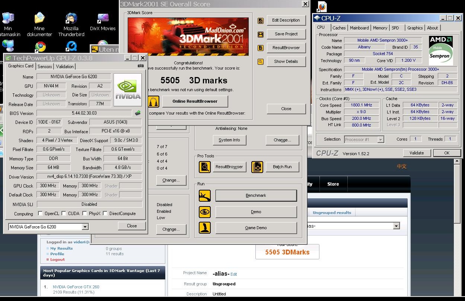Image resolution: width=465 pixels, height=301 pixels.
Task: Click the Save Project button
Action: [x=286, y=34]
